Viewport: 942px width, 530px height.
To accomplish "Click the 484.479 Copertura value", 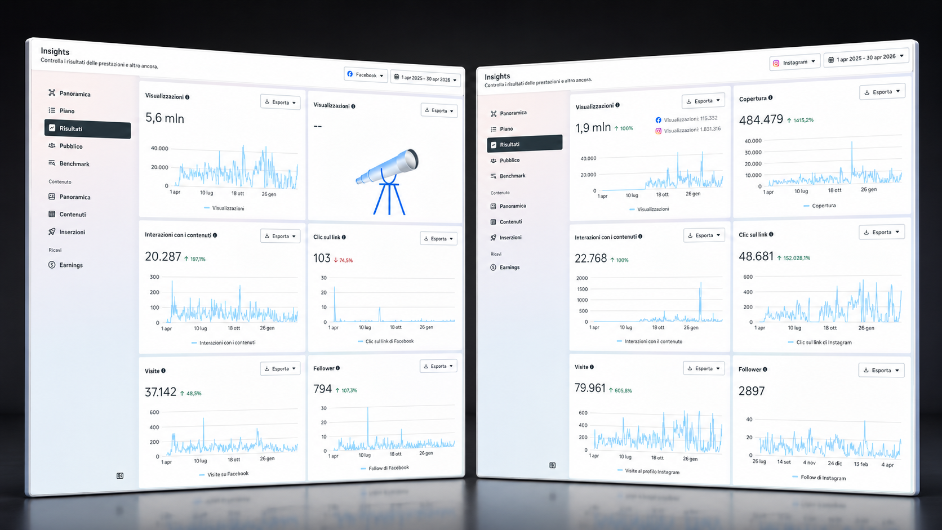I will click(x=761, y=119).
